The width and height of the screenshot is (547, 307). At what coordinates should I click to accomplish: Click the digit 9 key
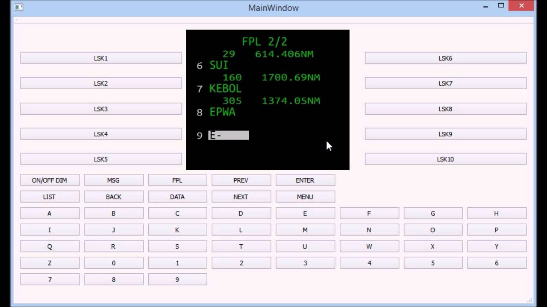[177, 280]
